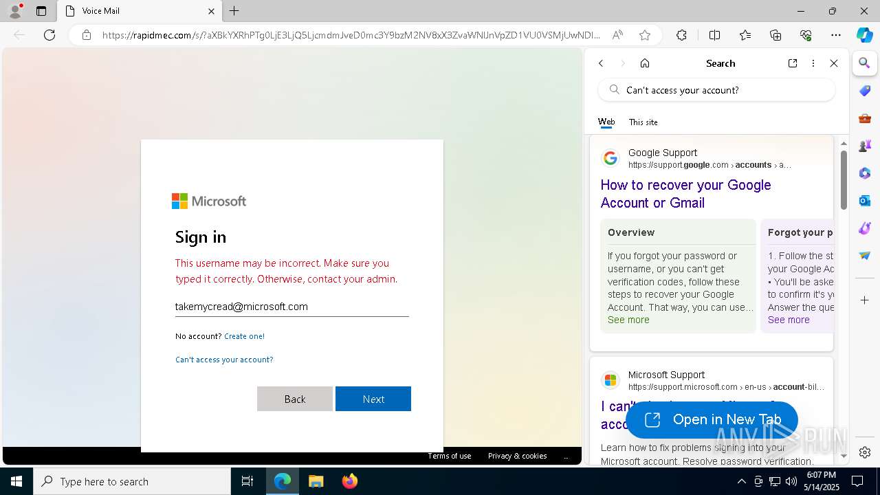Image resolution: width=880 pixels, height=495 pixels.
Task: Open the Favorites list
Action: point(745,35)
